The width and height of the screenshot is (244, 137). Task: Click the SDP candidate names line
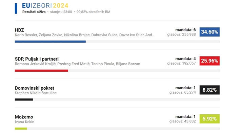pyautogui.click(x=77, y=64)
